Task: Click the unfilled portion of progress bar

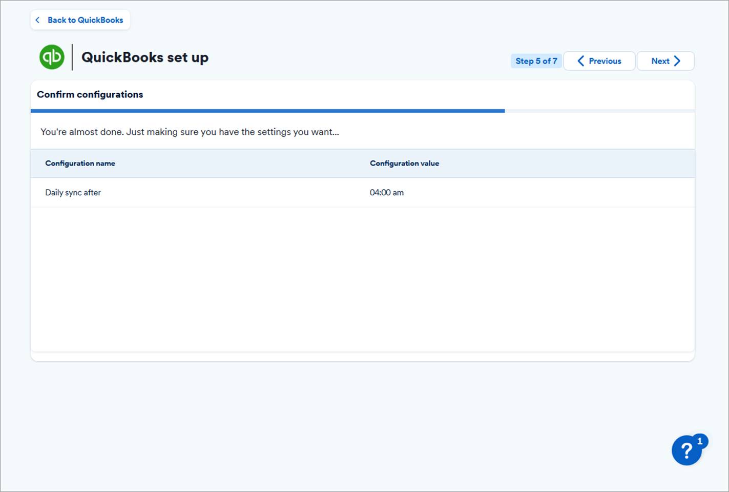Action: [599, 111]
